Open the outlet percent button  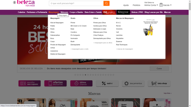(107, 83)
